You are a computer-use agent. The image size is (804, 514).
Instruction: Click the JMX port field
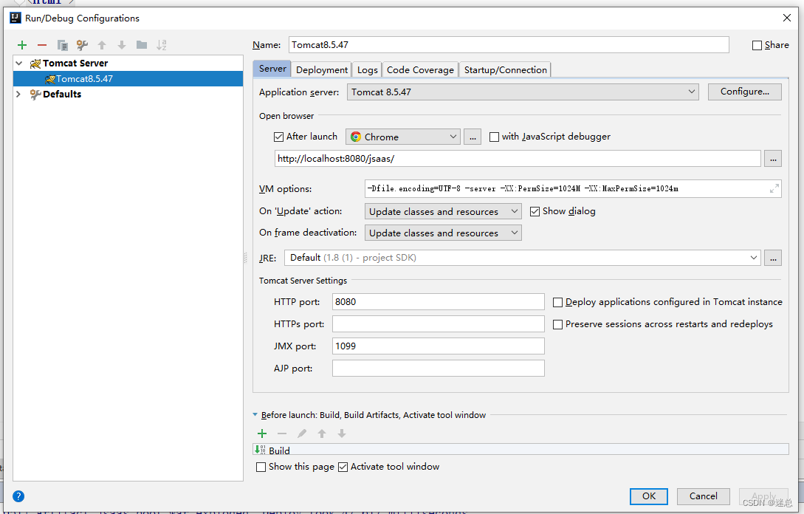439,346
